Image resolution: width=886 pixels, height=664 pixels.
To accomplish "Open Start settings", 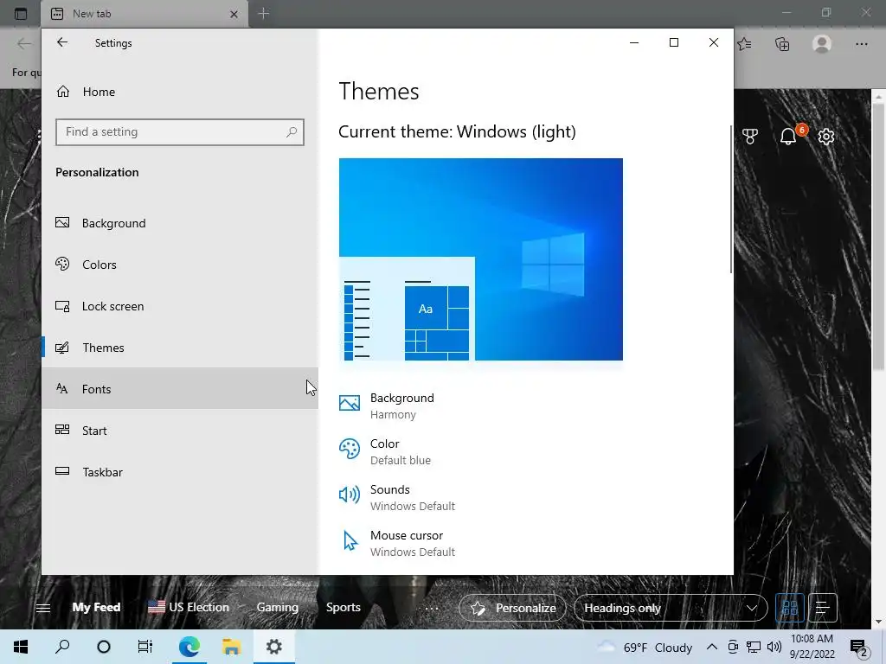I will pyautogui.click(x=180, y=431).
